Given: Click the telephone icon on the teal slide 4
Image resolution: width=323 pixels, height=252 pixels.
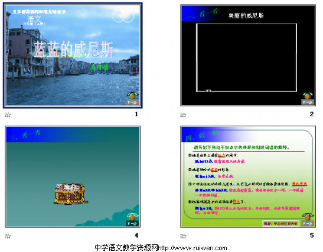Looking at the screenshot, I should 132,217.
